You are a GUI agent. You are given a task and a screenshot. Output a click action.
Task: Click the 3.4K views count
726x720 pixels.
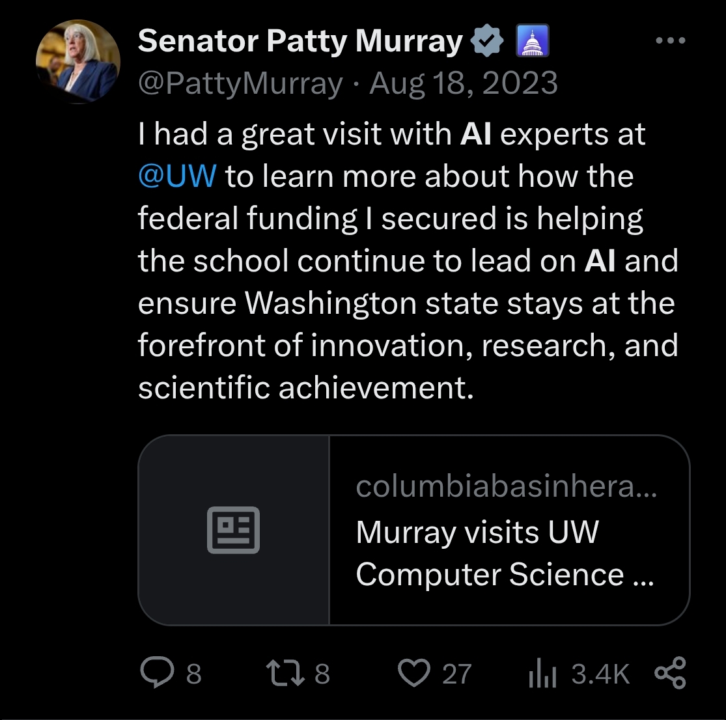coord(600,674)
